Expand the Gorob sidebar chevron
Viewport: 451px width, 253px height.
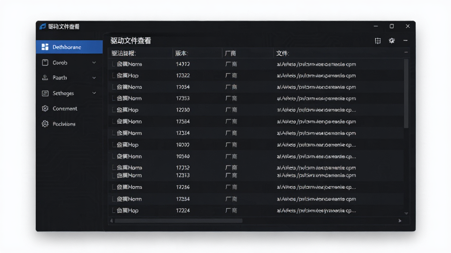(x=94, y=62)
